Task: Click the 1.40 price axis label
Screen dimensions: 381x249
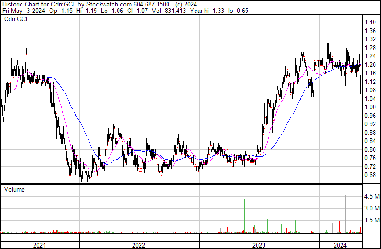Action: tap(370, 22)
